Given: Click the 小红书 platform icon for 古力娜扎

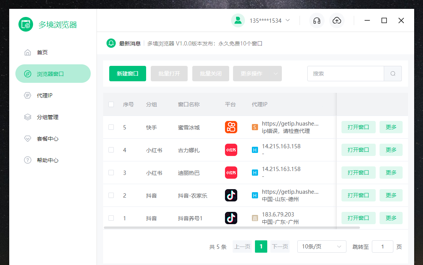Looking at the screenshot, I should [231, 150].
